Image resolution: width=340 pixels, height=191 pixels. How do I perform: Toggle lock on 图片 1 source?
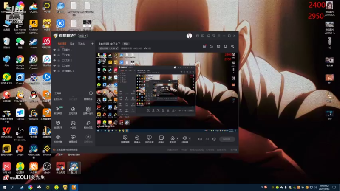[x=59, y=50]
